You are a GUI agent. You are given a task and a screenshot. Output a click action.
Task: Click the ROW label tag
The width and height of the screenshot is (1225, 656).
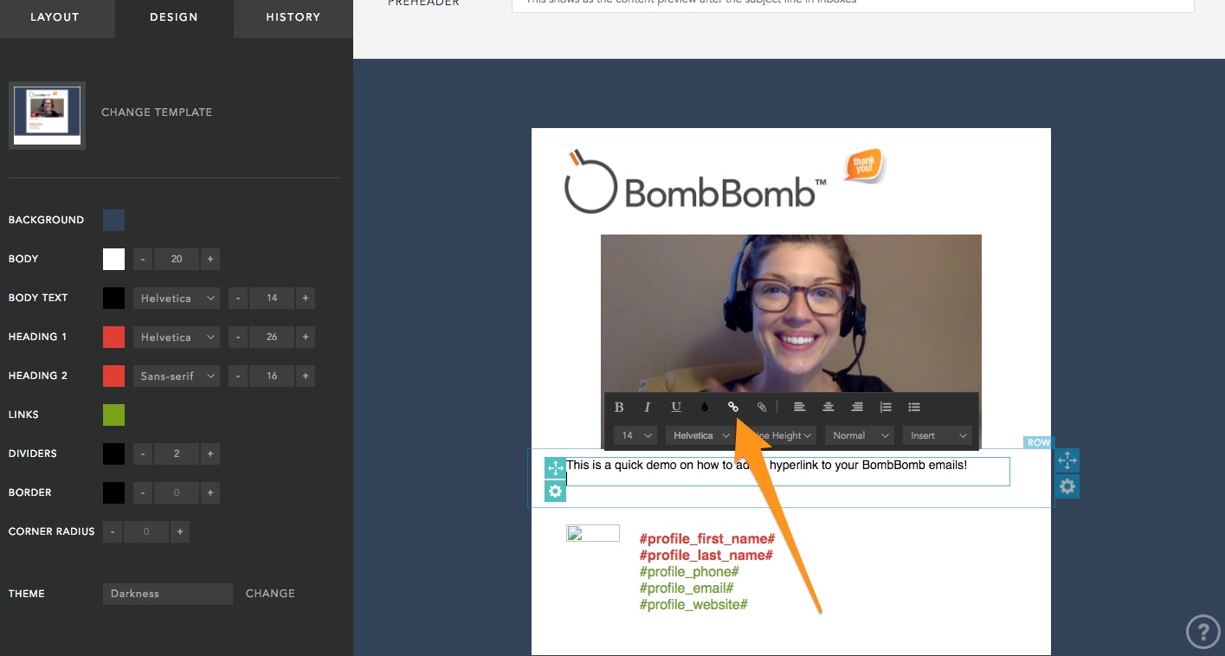point(1038,442)
